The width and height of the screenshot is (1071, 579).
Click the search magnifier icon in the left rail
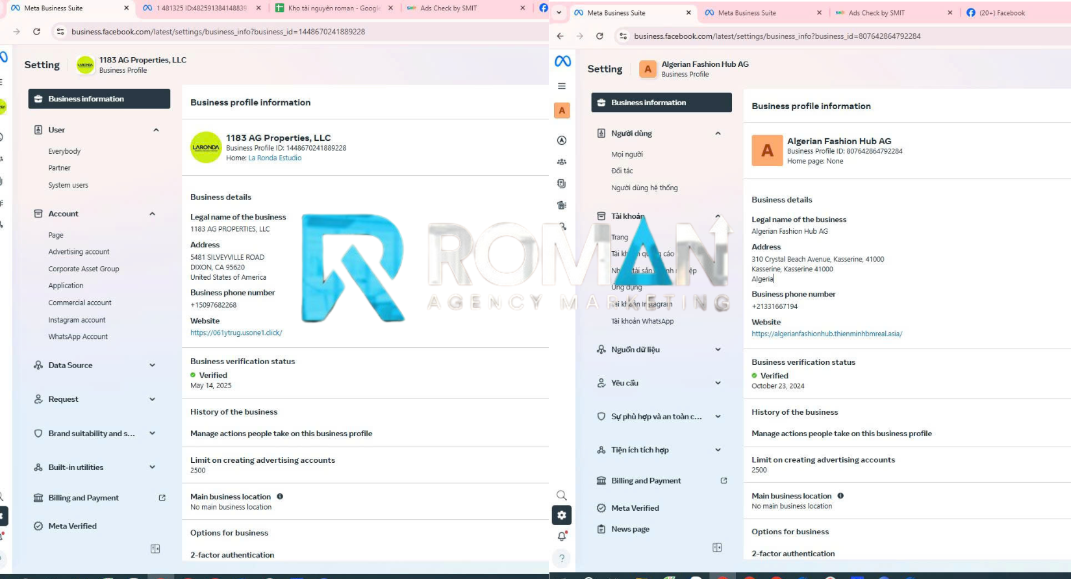pos(562,495)
